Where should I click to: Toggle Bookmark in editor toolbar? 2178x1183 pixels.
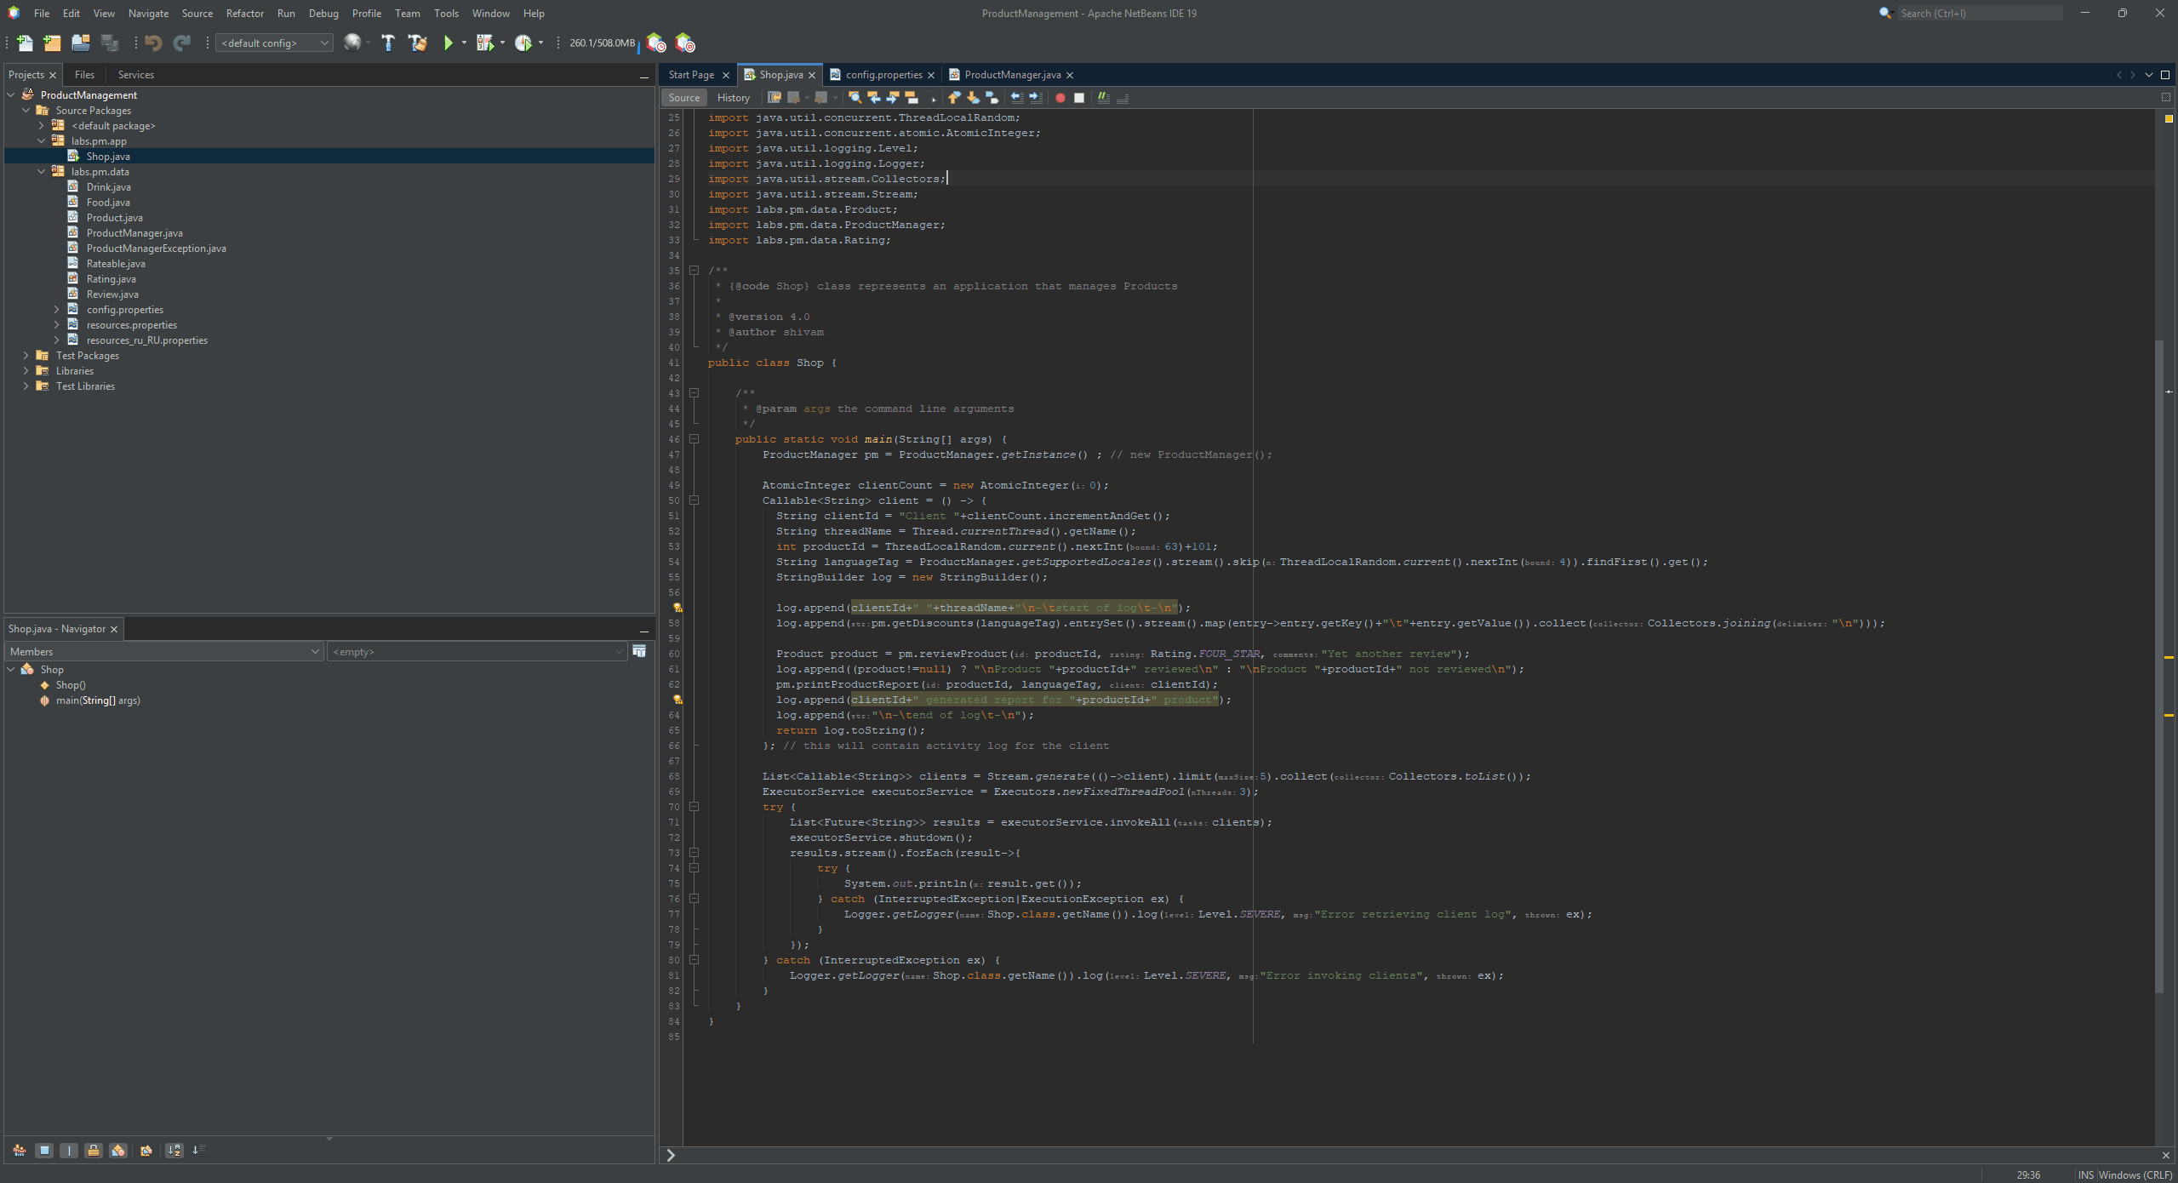click(992, 98)
